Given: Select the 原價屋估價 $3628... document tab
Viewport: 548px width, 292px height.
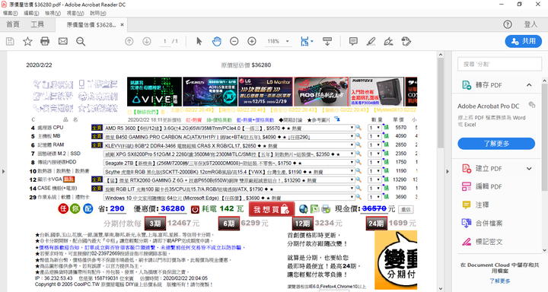Looking at the screenshot, I should (91, 25).
